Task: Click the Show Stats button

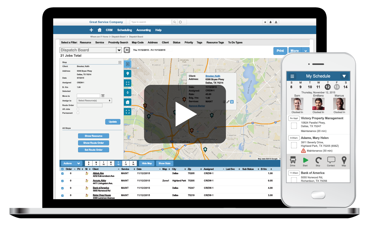Action: (164, 163)
